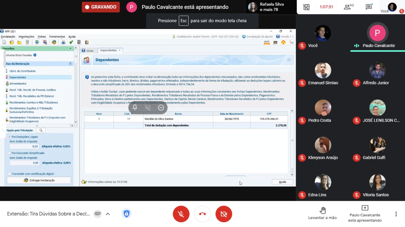Open the Declaração menu
405x227 pixels.
8,37
